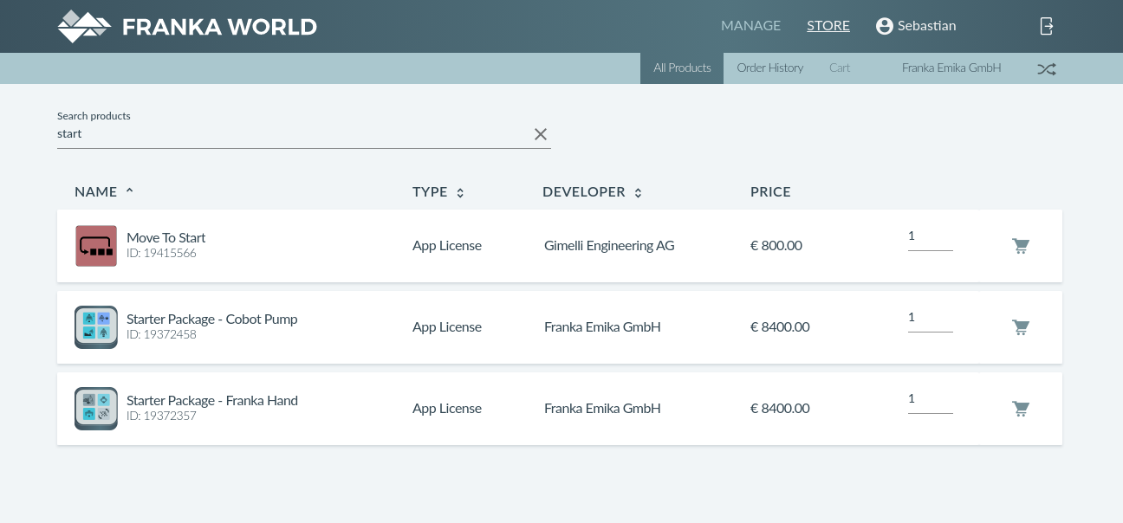Screen dimensions: 1123x523
Task: Sort products by Type column
Action: tap(438, 192)
